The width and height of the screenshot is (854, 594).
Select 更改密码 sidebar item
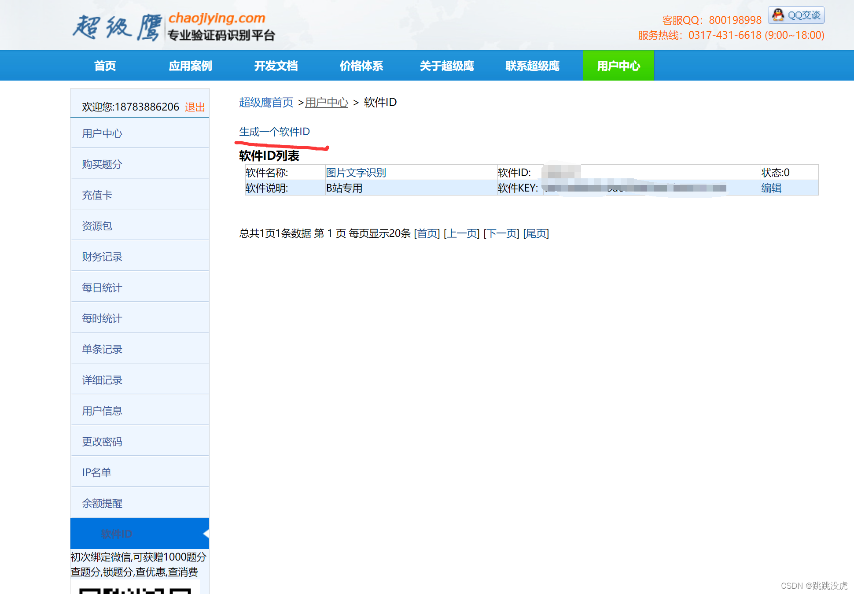(x=102, y=442)
